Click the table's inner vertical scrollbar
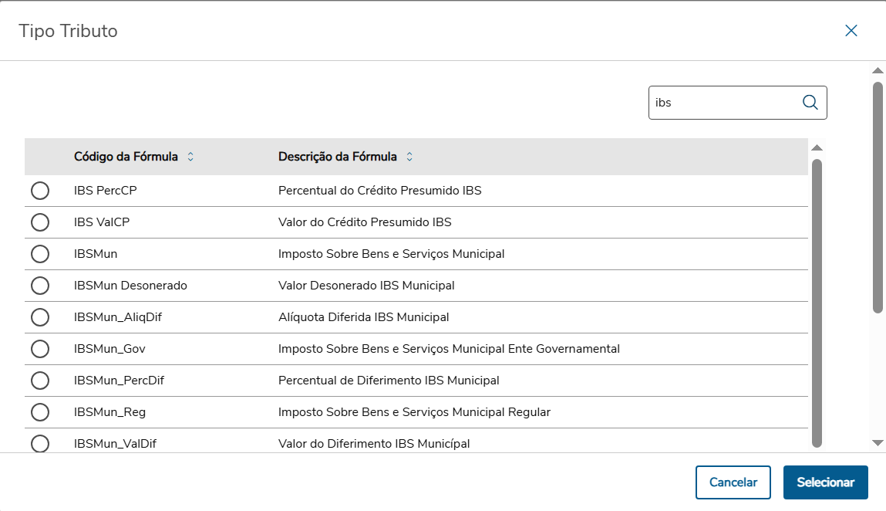Image resolution: width=886 pixels, height=511 pixels. pos(817,301)
